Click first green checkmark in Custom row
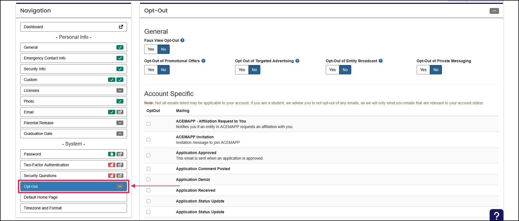Screen dimensions: 519x221 coord(111,80)
